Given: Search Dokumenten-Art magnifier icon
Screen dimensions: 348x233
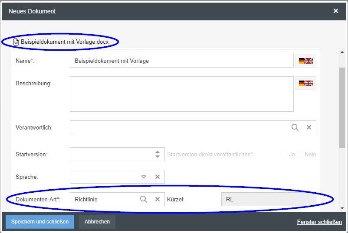Looking at the screenshot, I should coord(143,199).
